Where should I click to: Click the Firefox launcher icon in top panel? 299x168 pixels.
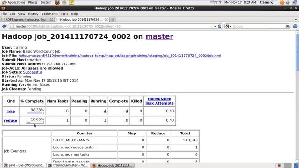point(57,2)
